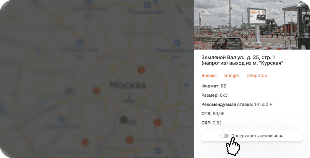
Task: Close the billboard details panel
Action: coord(299,5)
